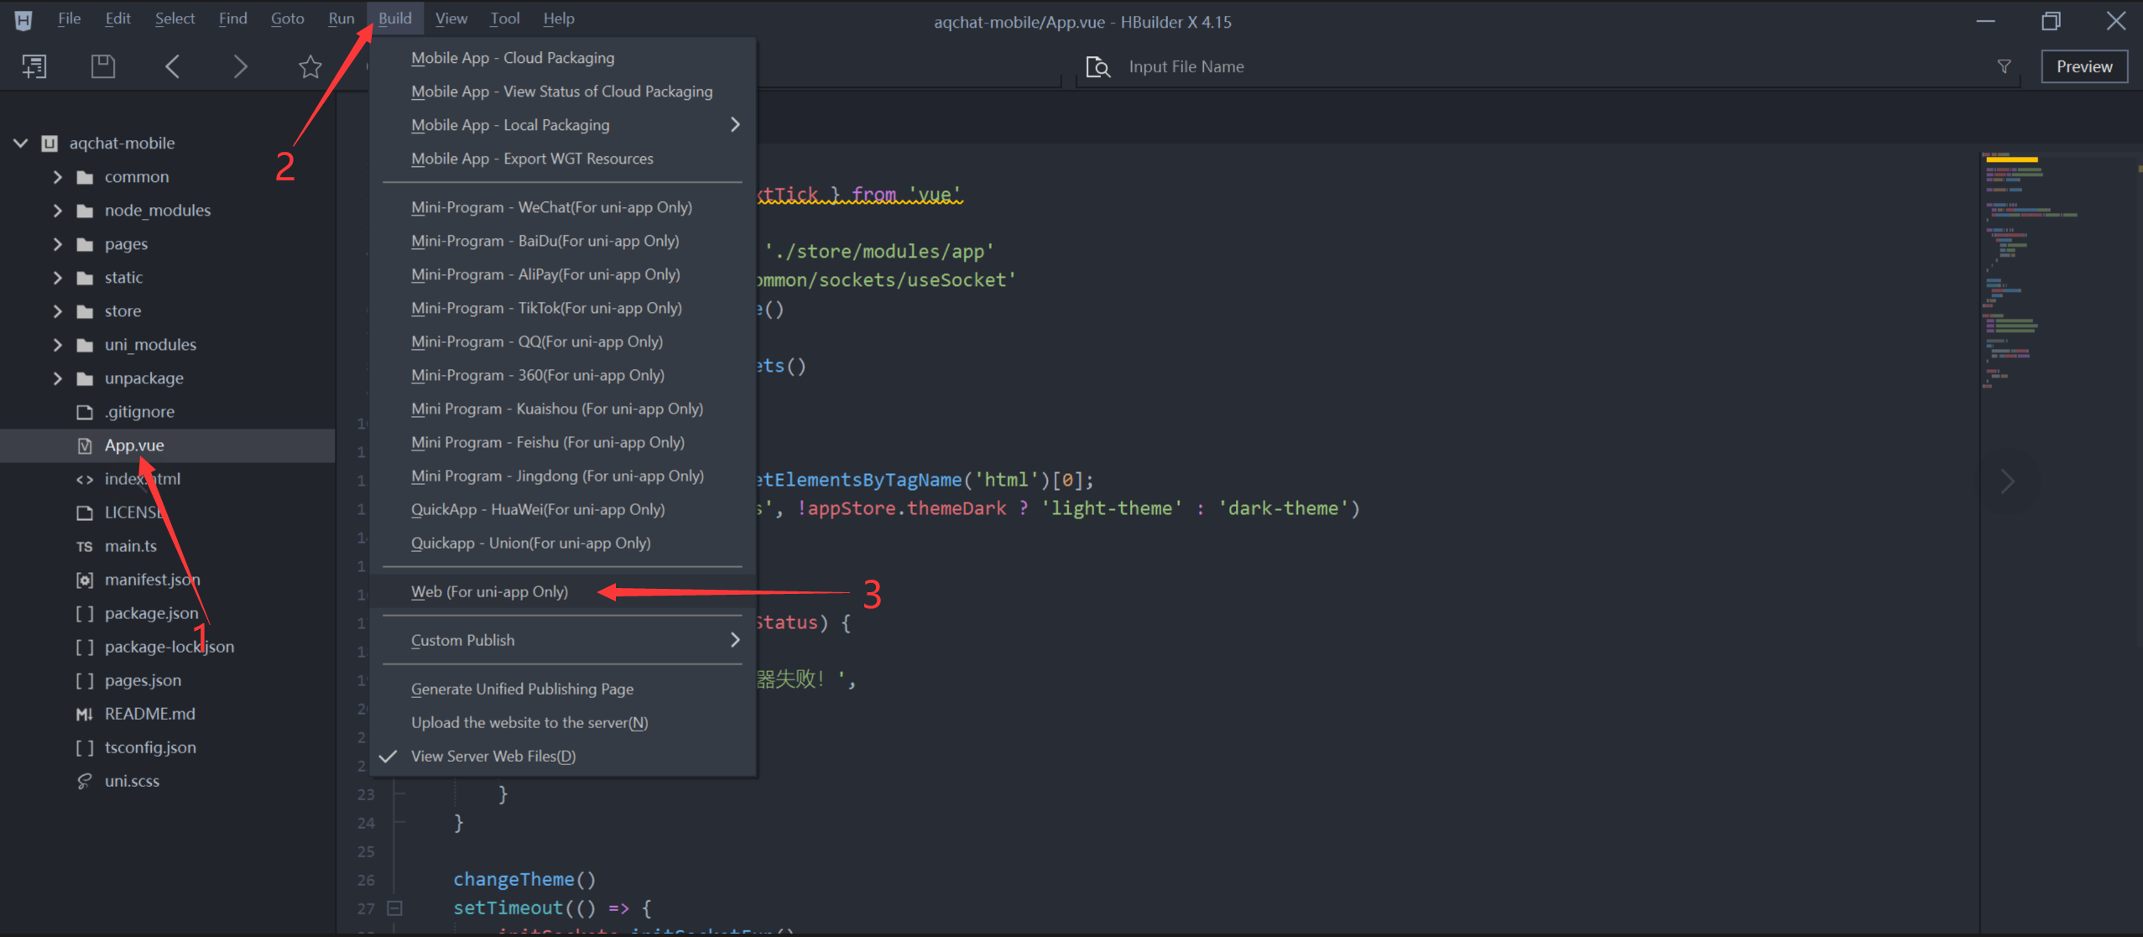Image resolution: width=2143 pixels, height=937 pixels.
Task: Open the Select menu
Action: 175,18
